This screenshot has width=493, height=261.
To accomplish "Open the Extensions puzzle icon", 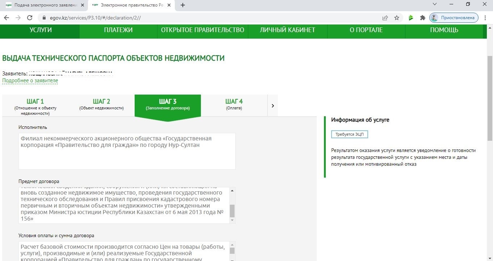I will 422,18.
